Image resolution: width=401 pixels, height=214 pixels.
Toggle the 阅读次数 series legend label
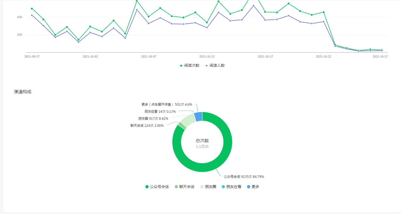[192, 66]
